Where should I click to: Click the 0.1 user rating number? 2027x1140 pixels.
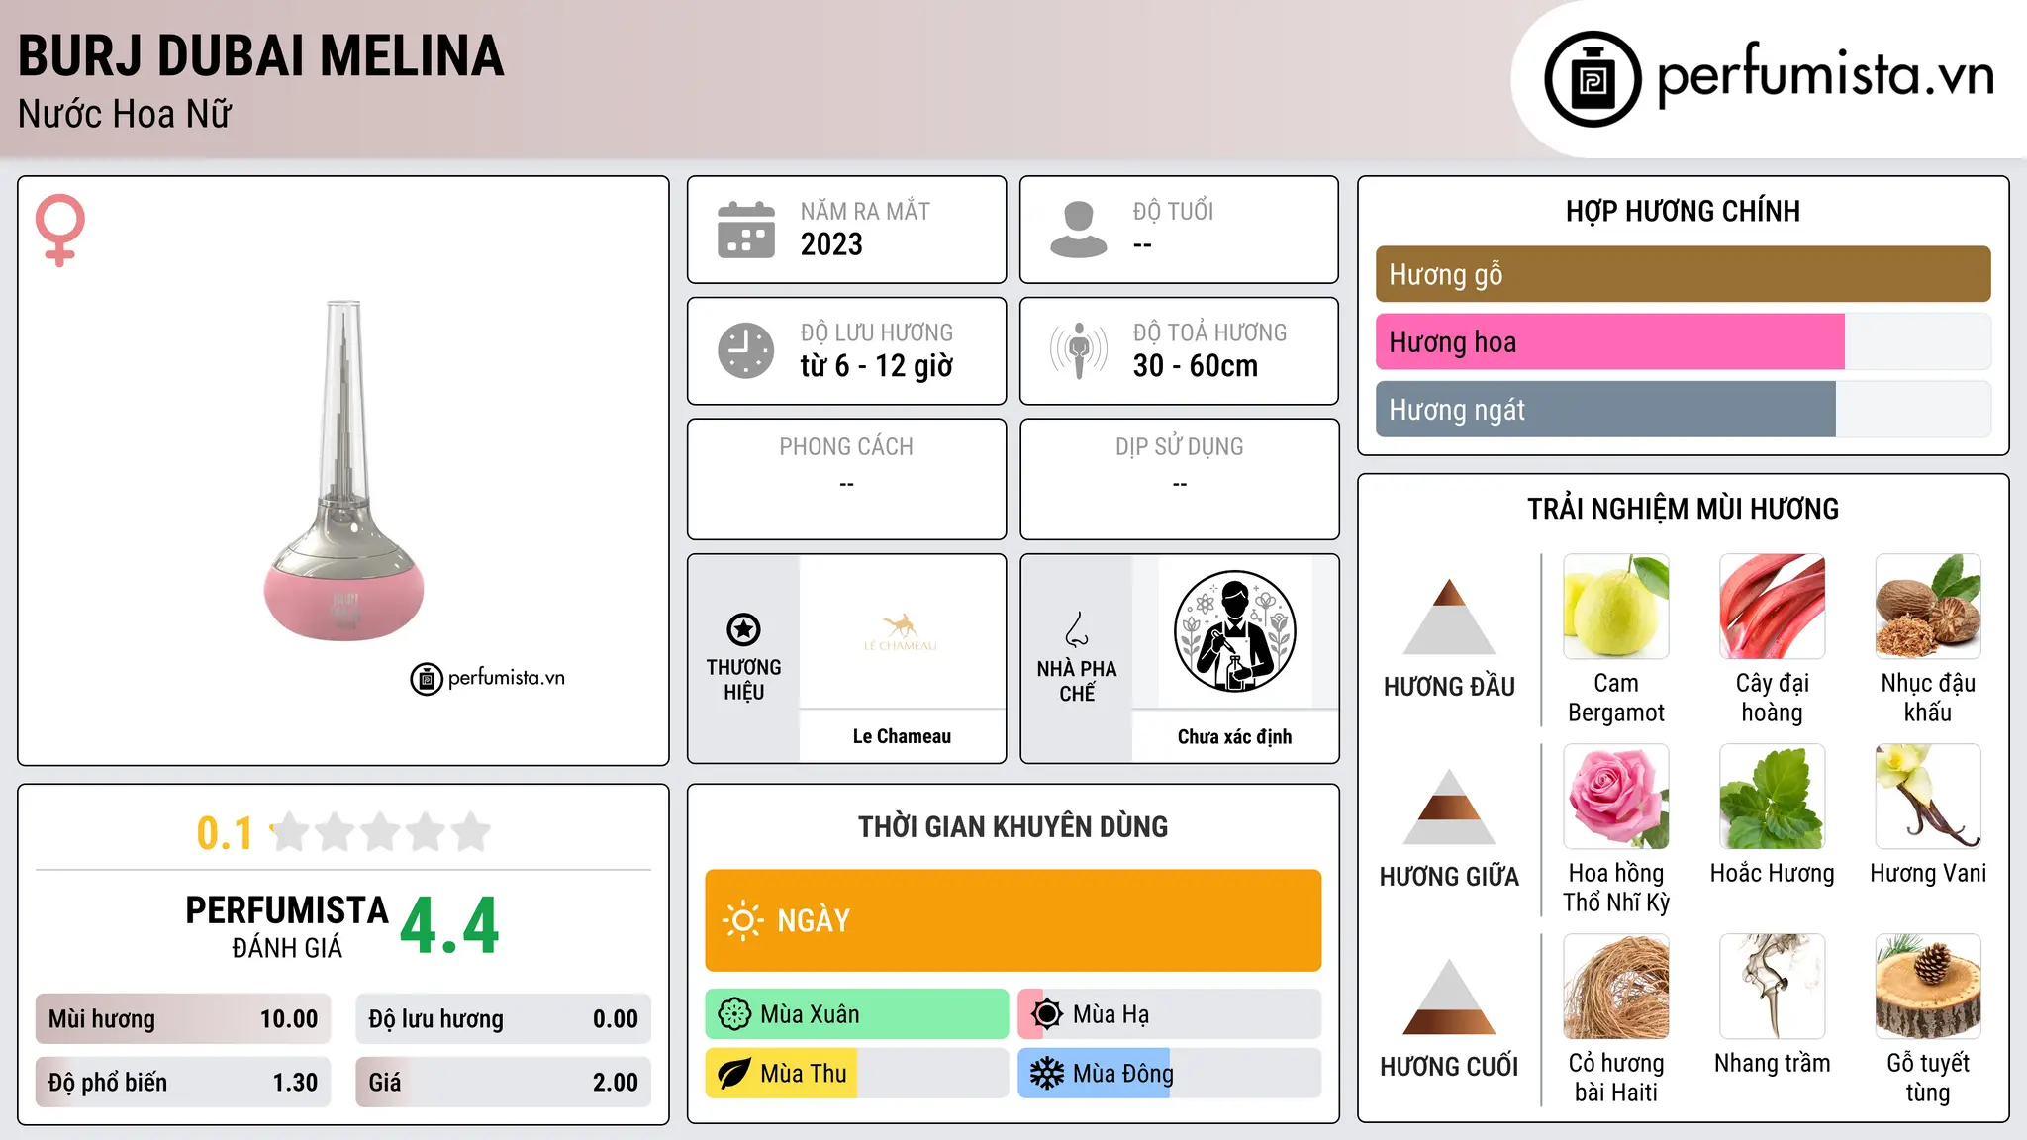click(x=225, y=833)
